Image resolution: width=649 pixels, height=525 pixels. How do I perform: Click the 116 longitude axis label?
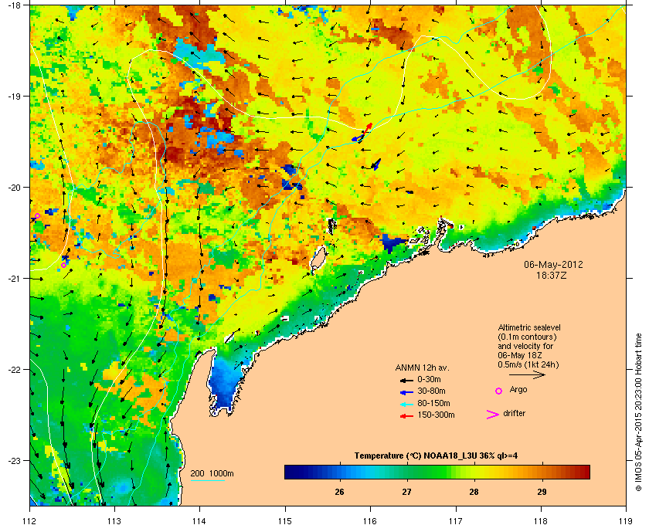pos(370,520)
